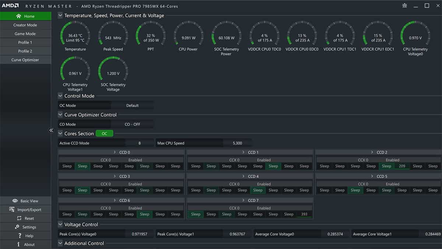Collapse the Curve Optimizer Control section

(x=60, y=115)
